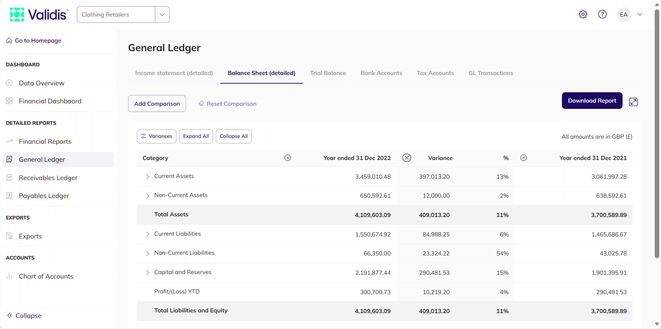Viewport: 661px width, 329px height.
Task: Expand the report to fullscreen icon
Action: 633,102
